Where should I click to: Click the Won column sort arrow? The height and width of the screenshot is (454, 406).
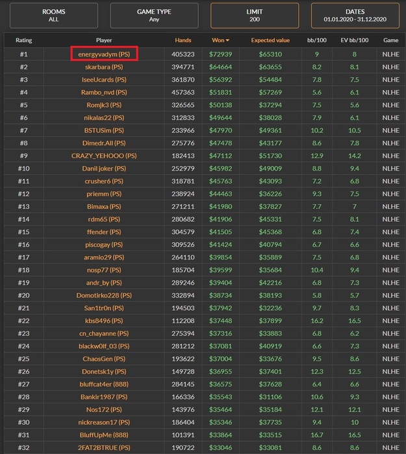tap(227, 40)
